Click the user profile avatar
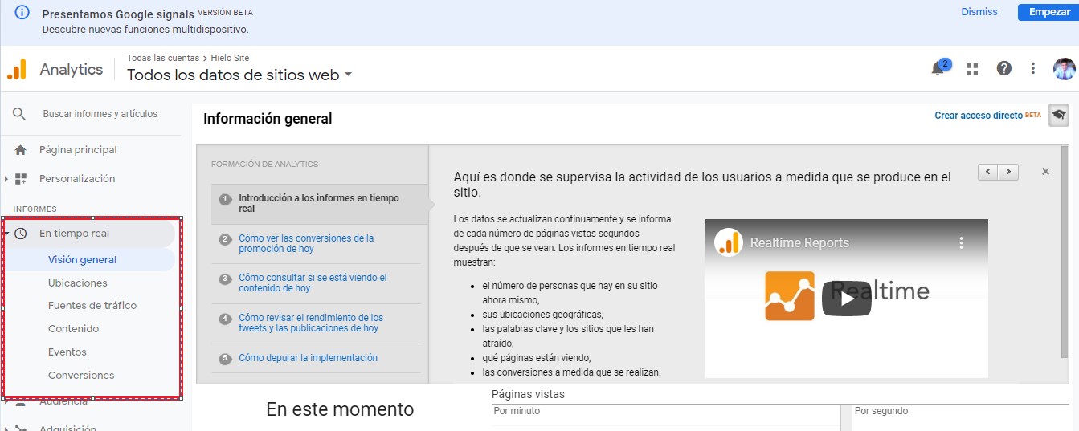Screen dimensions: 1079x431 1064,69
